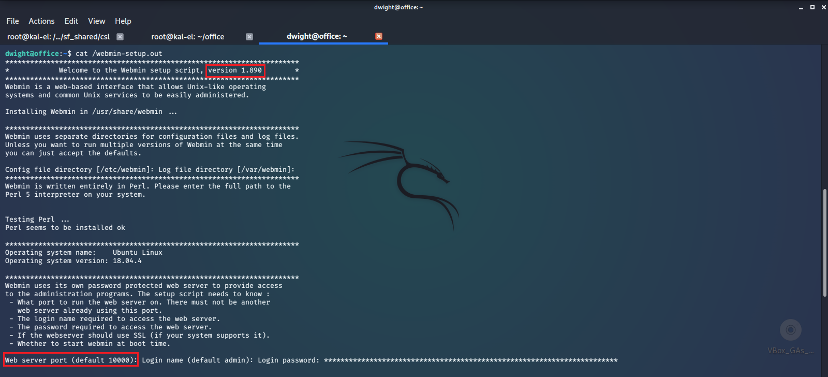Click the window title 'dwight@office: ~'
The image size is (828, 377).
coord(398,7)
